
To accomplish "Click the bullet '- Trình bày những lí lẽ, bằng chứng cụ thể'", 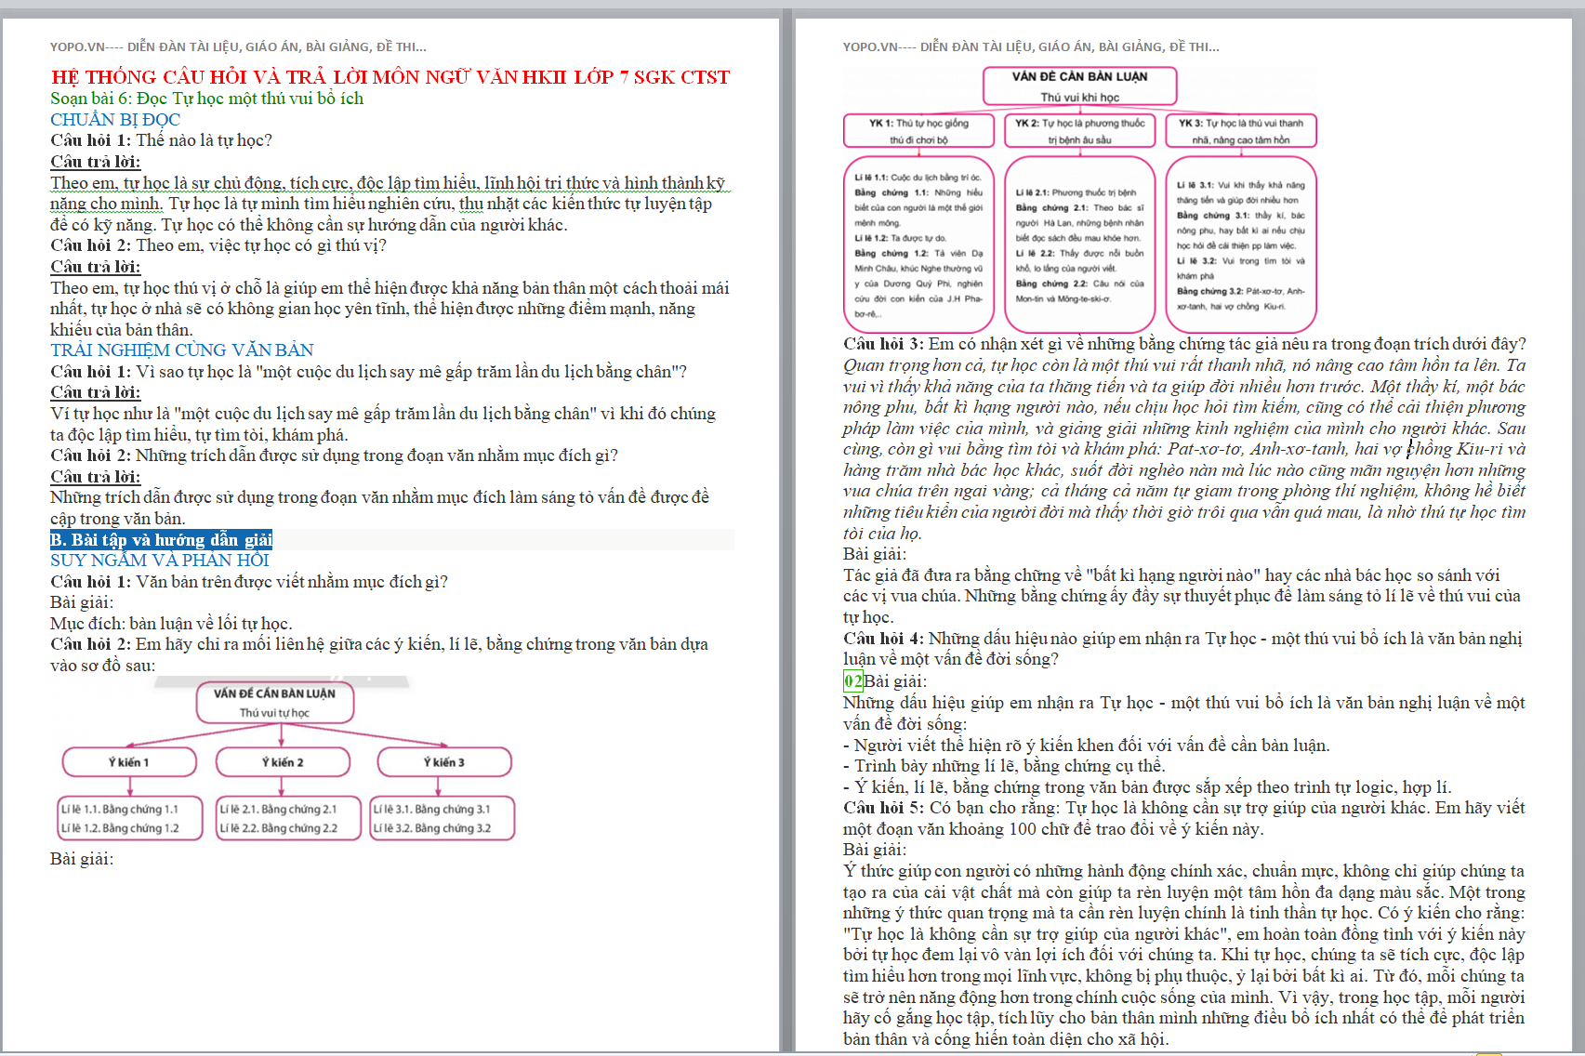I will point(1004,766).
